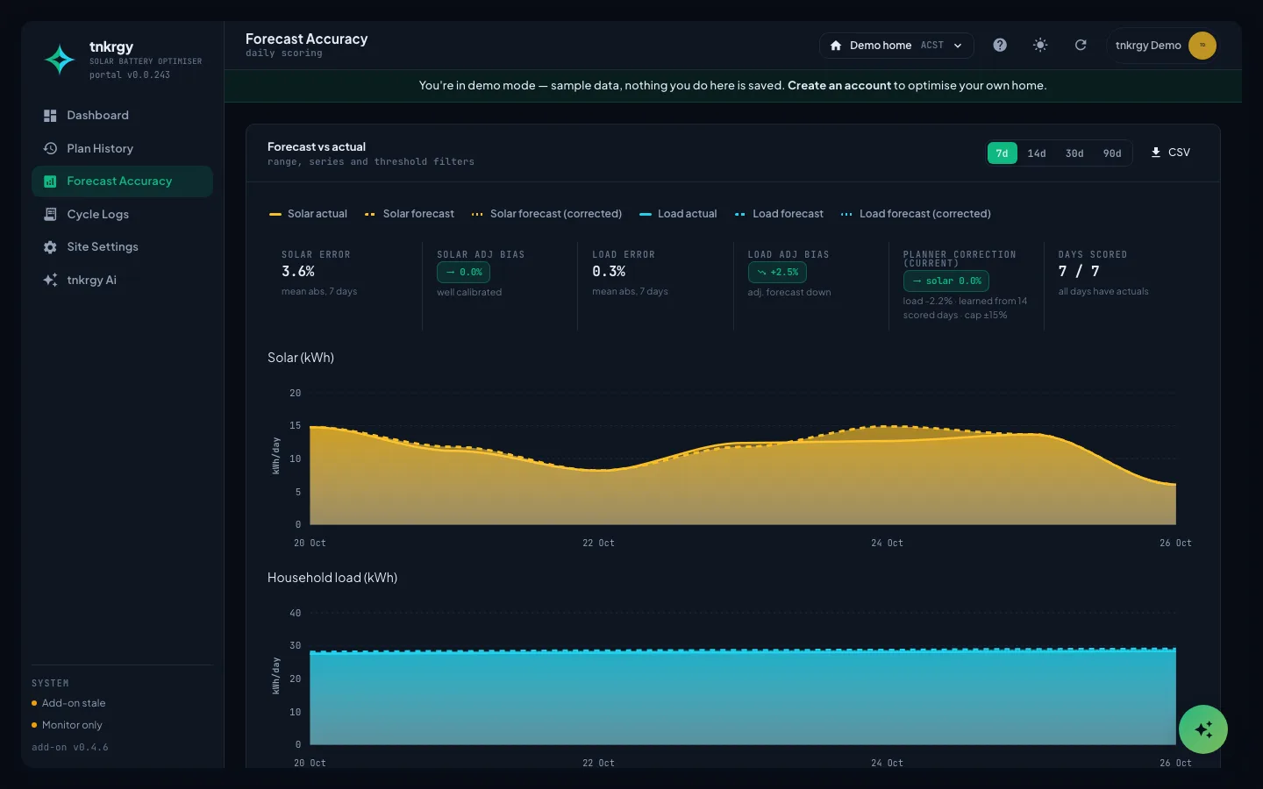Click the Site Settings gear icon
Image resolution: width=1263 pixels, height=789 pixels.
pos(50,247)
